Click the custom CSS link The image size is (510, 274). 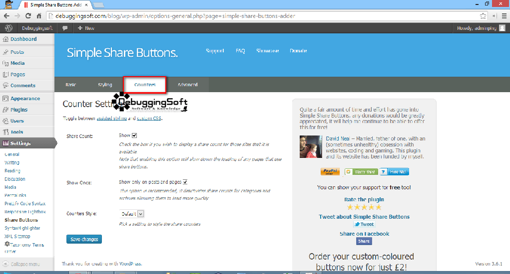point(149,119)
